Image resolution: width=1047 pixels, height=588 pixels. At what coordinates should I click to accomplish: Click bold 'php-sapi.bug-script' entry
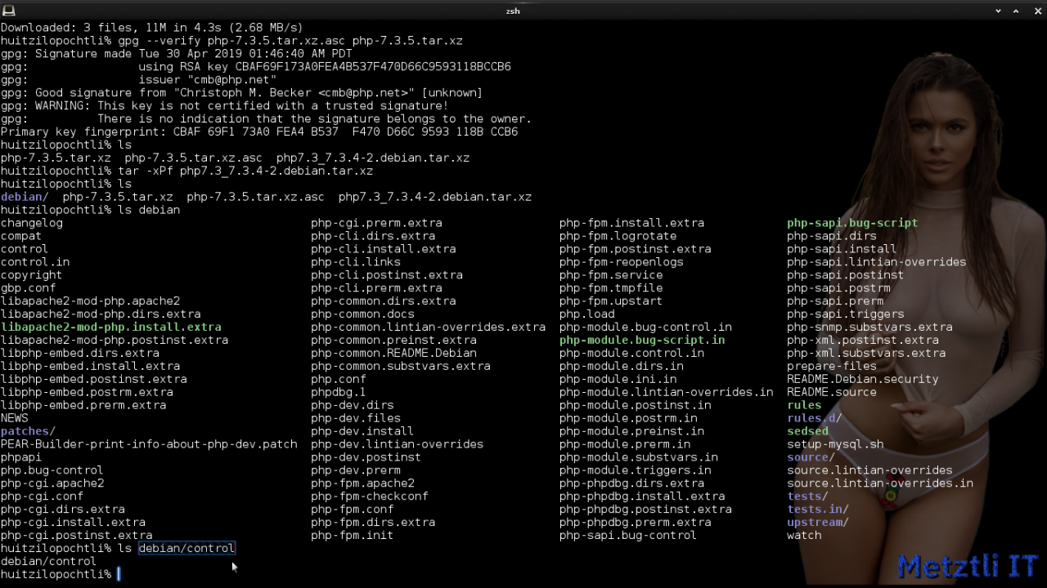coord(852,223)
